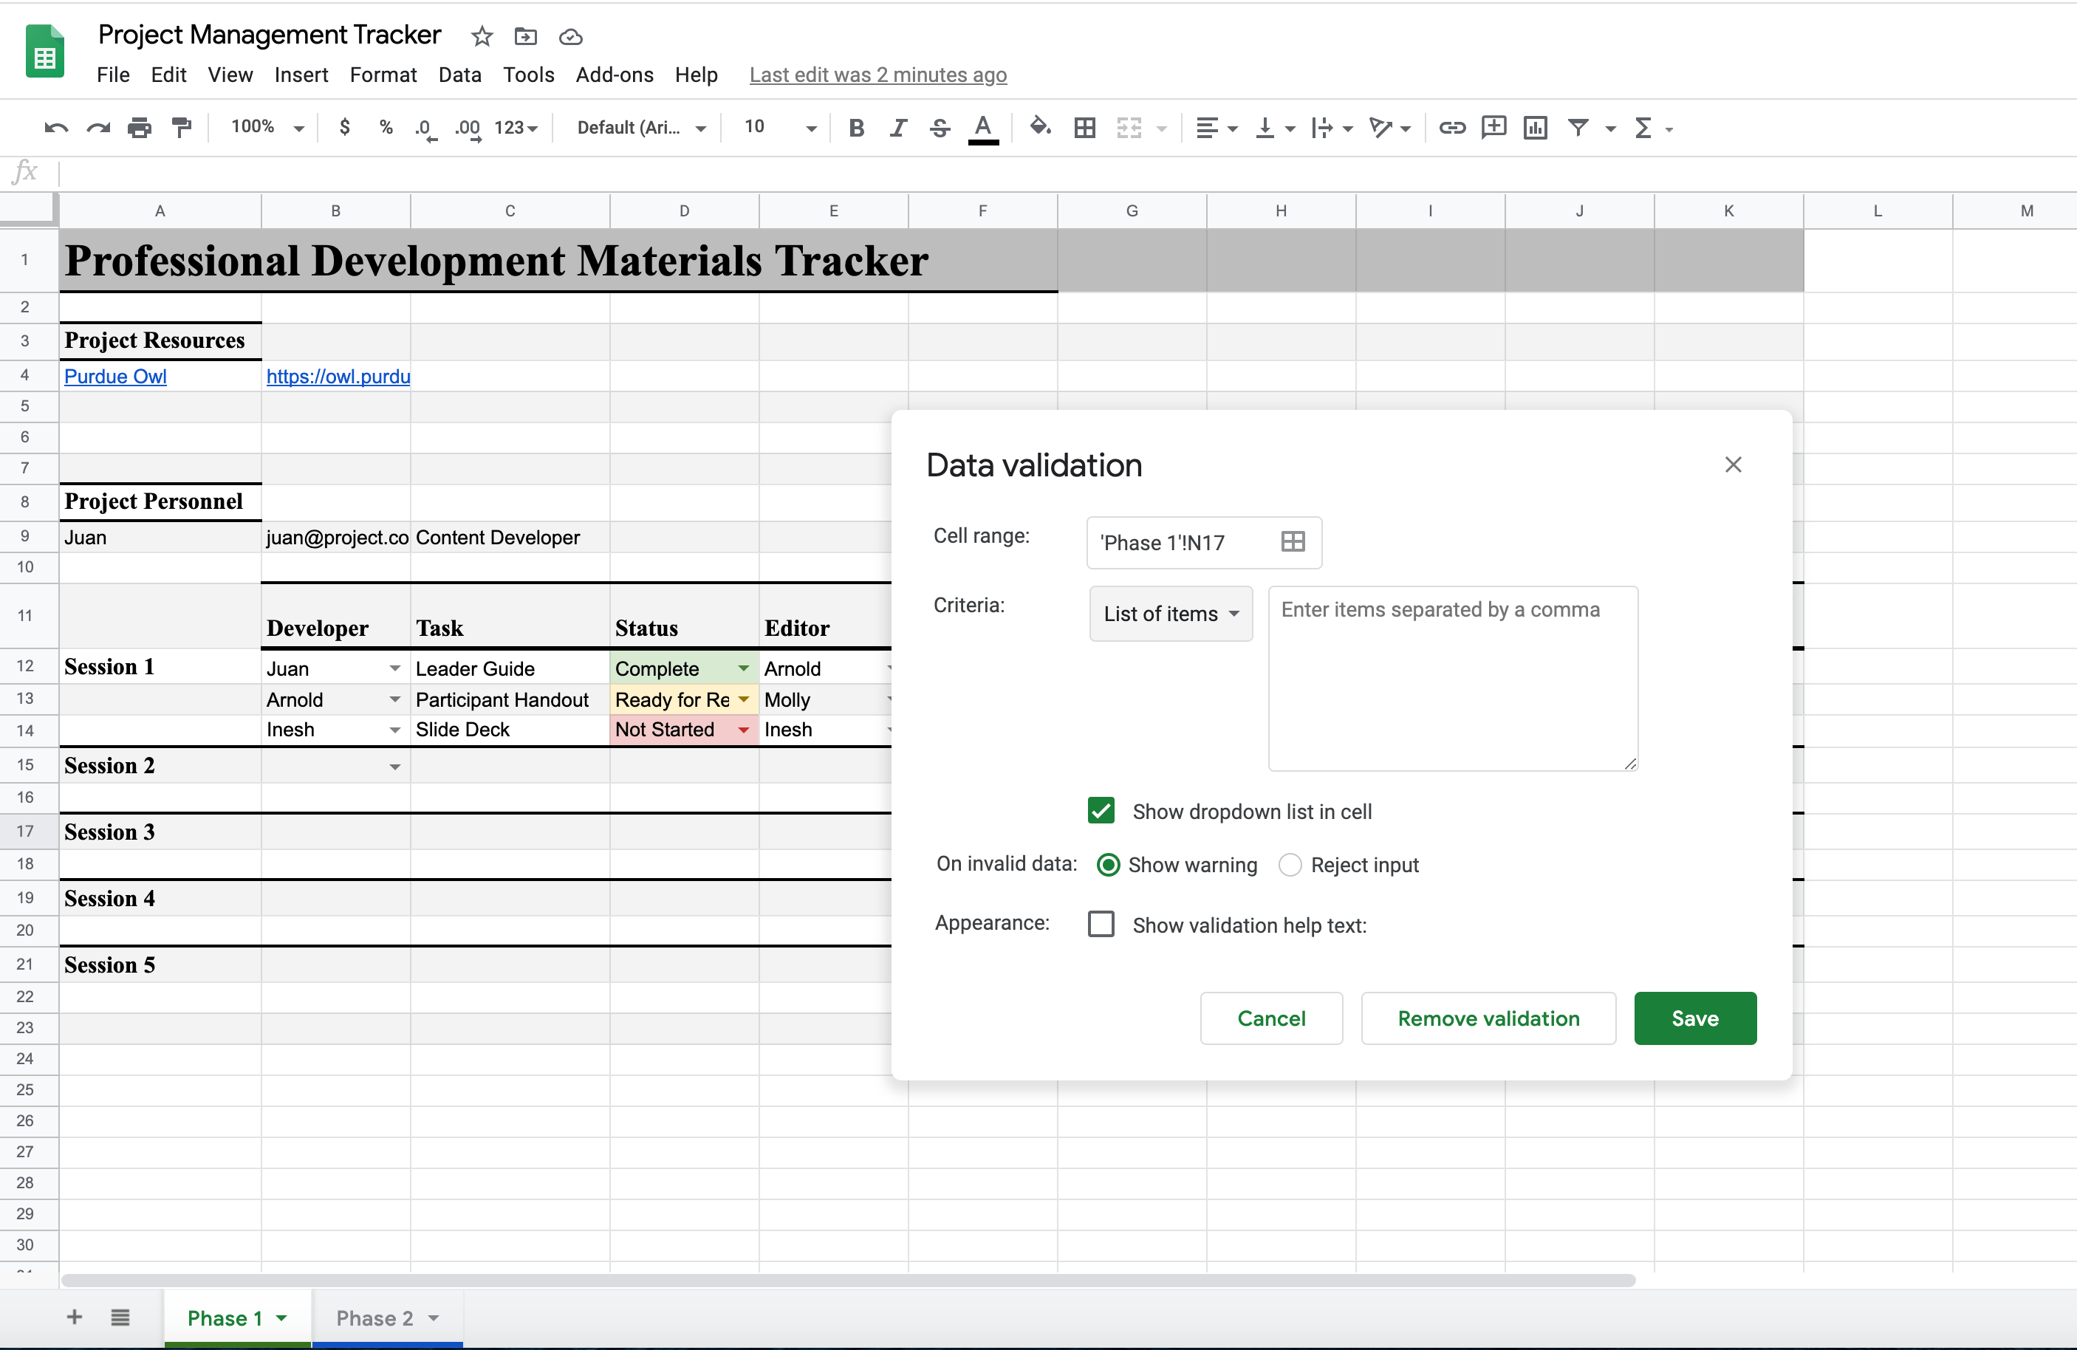Image resolution: width=2077 pixels, height=1350 pixels.
Task: Open the Functions (sigma) tool
Action: 1645,128
